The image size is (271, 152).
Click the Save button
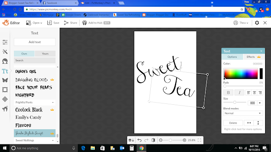[53, 23]
